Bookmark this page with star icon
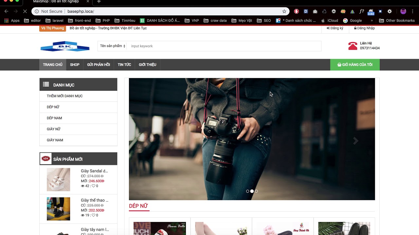419x235 pixels. point(284,11)
